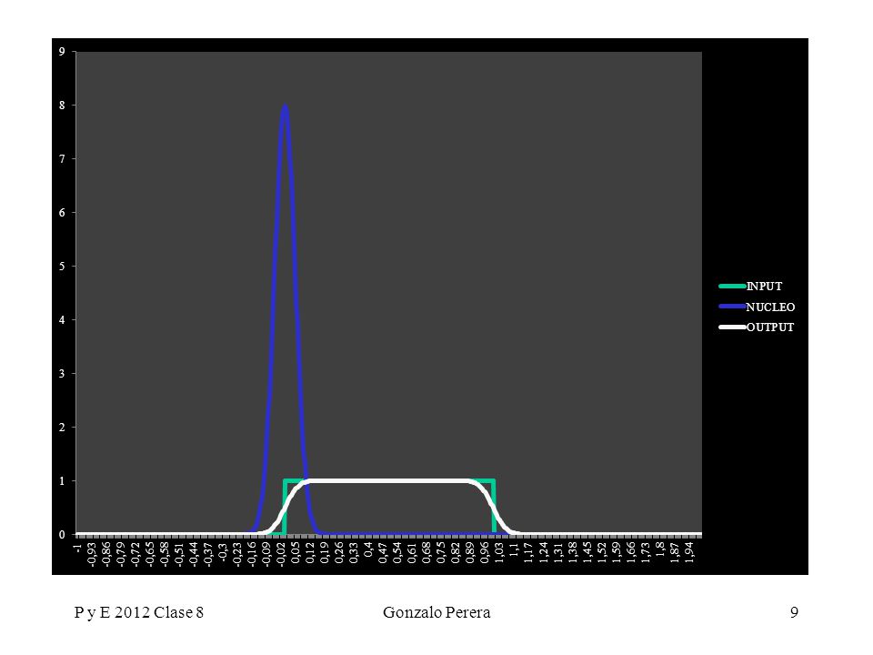Click the x-axis label 0,75
This screenshot has height=655, width=873.
click(x=440, y=552)
